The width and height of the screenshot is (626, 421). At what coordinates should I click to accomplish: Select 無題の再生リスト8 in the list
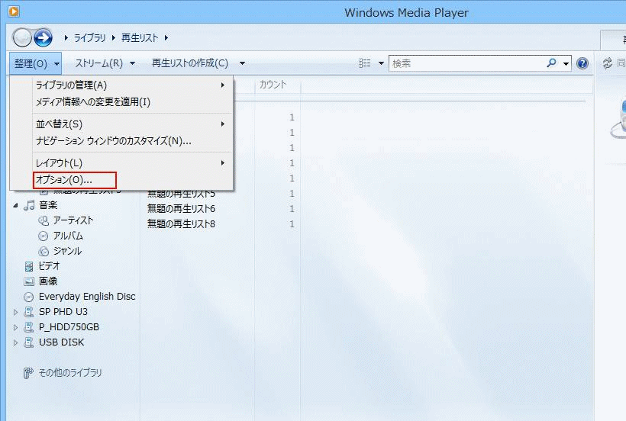click(x=181, y=224)
